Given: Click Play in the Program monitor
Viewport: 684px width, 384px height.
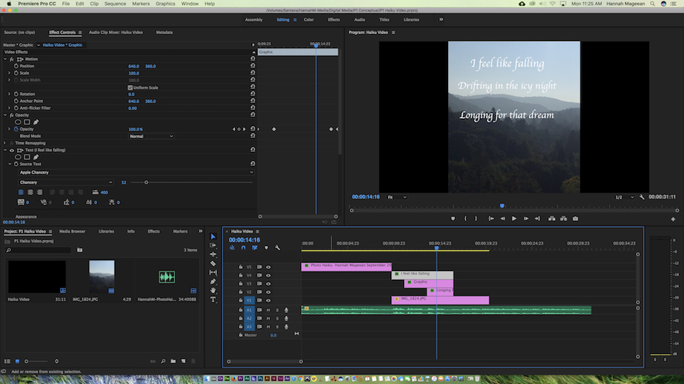Looking at the screenshot, I should (x=514, y=219).
